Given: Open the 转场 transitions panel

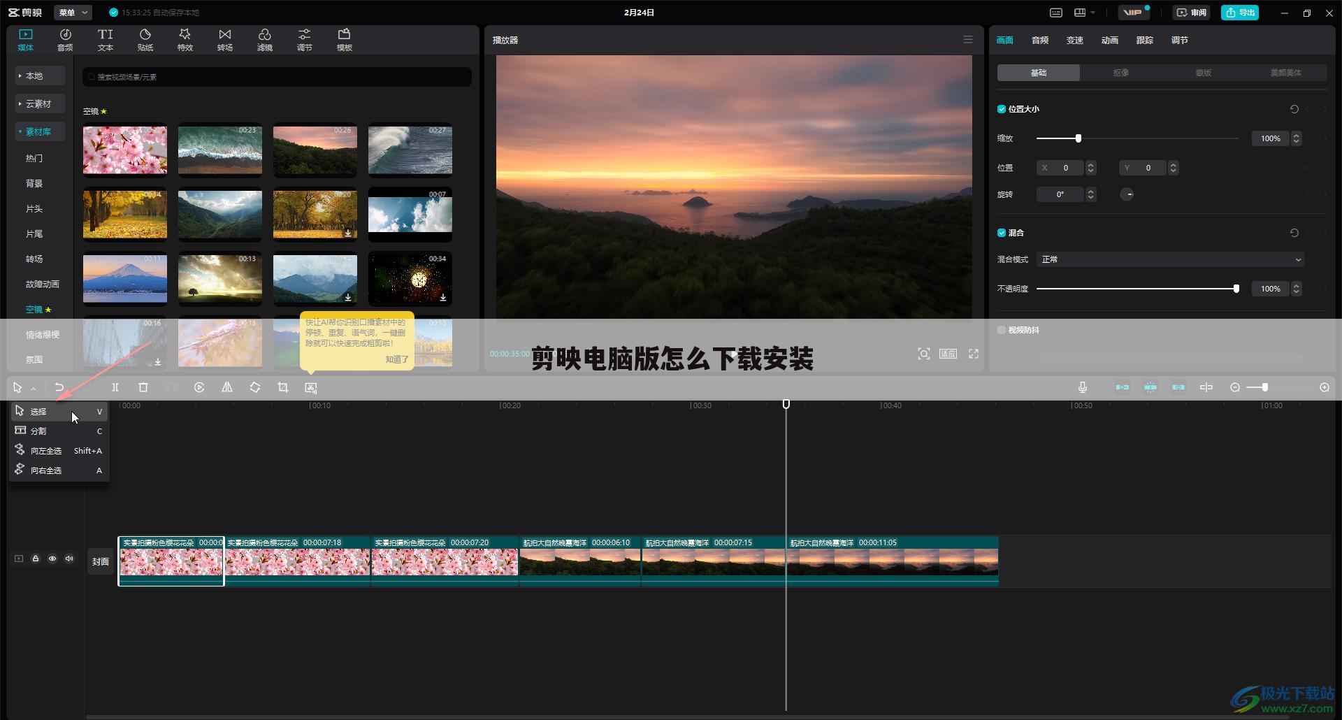Looking at the screenshot, I should tap(225, 40).
